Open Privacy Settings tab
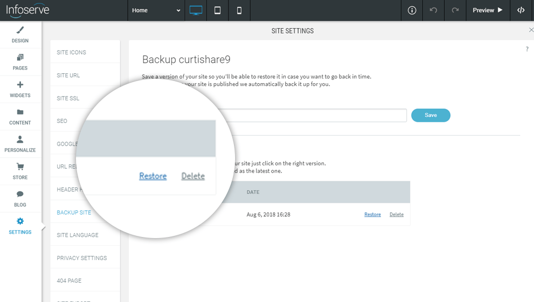Viewport: 534px width, 302px height. click(x=81, y=258)
